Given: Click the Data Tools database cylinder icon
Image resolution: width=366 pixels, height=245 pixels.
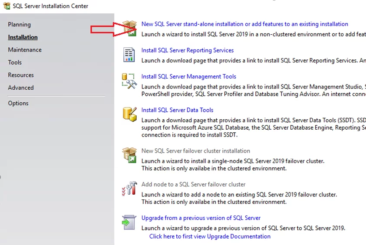Looking at the screenshot, I should tap(129, 114).
